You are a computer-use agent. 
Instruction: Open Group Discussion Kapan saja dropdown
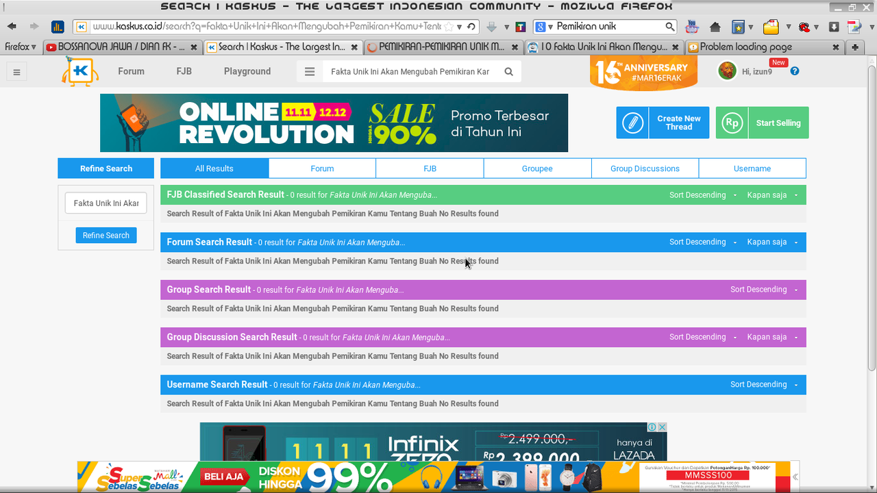[772, 337]
